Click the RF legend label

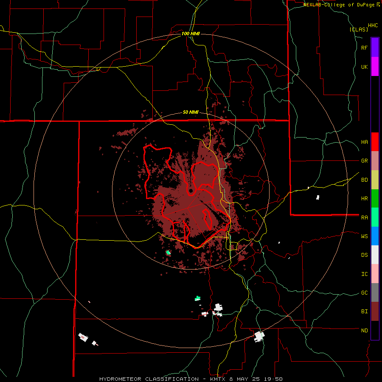coord(364,48)
